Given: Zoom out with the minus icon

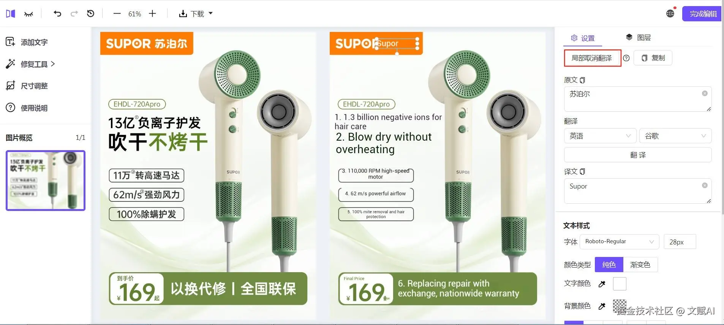Looking at the screenshot, I should [x=117, y=14].
